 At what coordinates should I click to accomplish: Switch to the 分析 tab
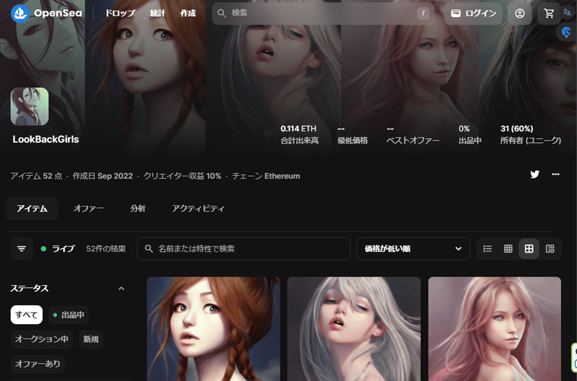point(138,208)
